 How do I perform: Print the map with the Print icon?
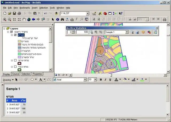click(x=19, y=14)
